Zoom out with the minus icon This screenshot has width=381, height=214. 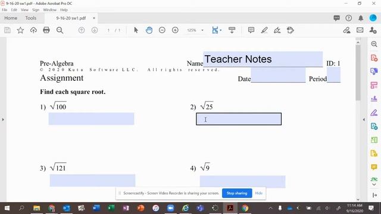click(162, 30)
